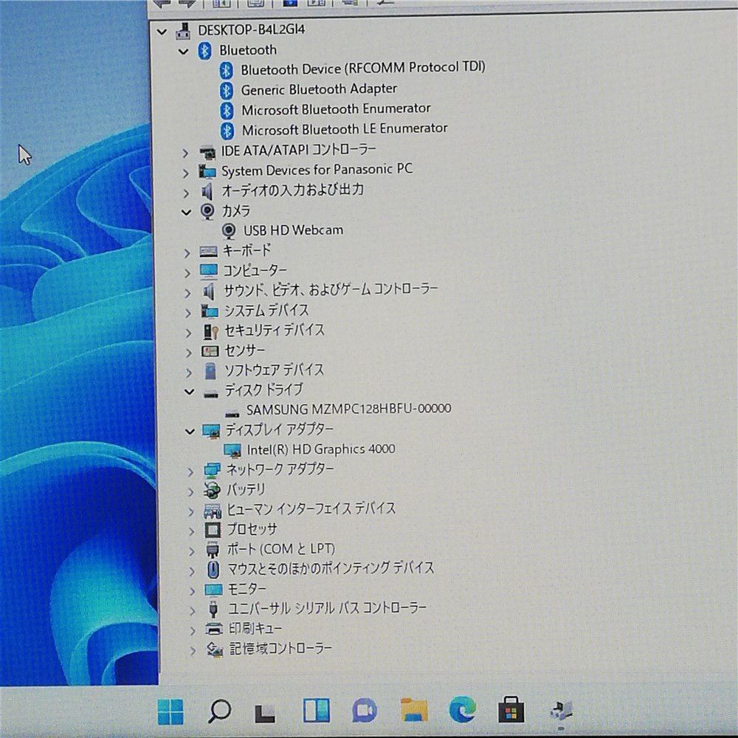Viewport: 738px width, 738px height.
Task: Click the ユニバーサル シリアル バス USB icon
Action: point(213,609)
